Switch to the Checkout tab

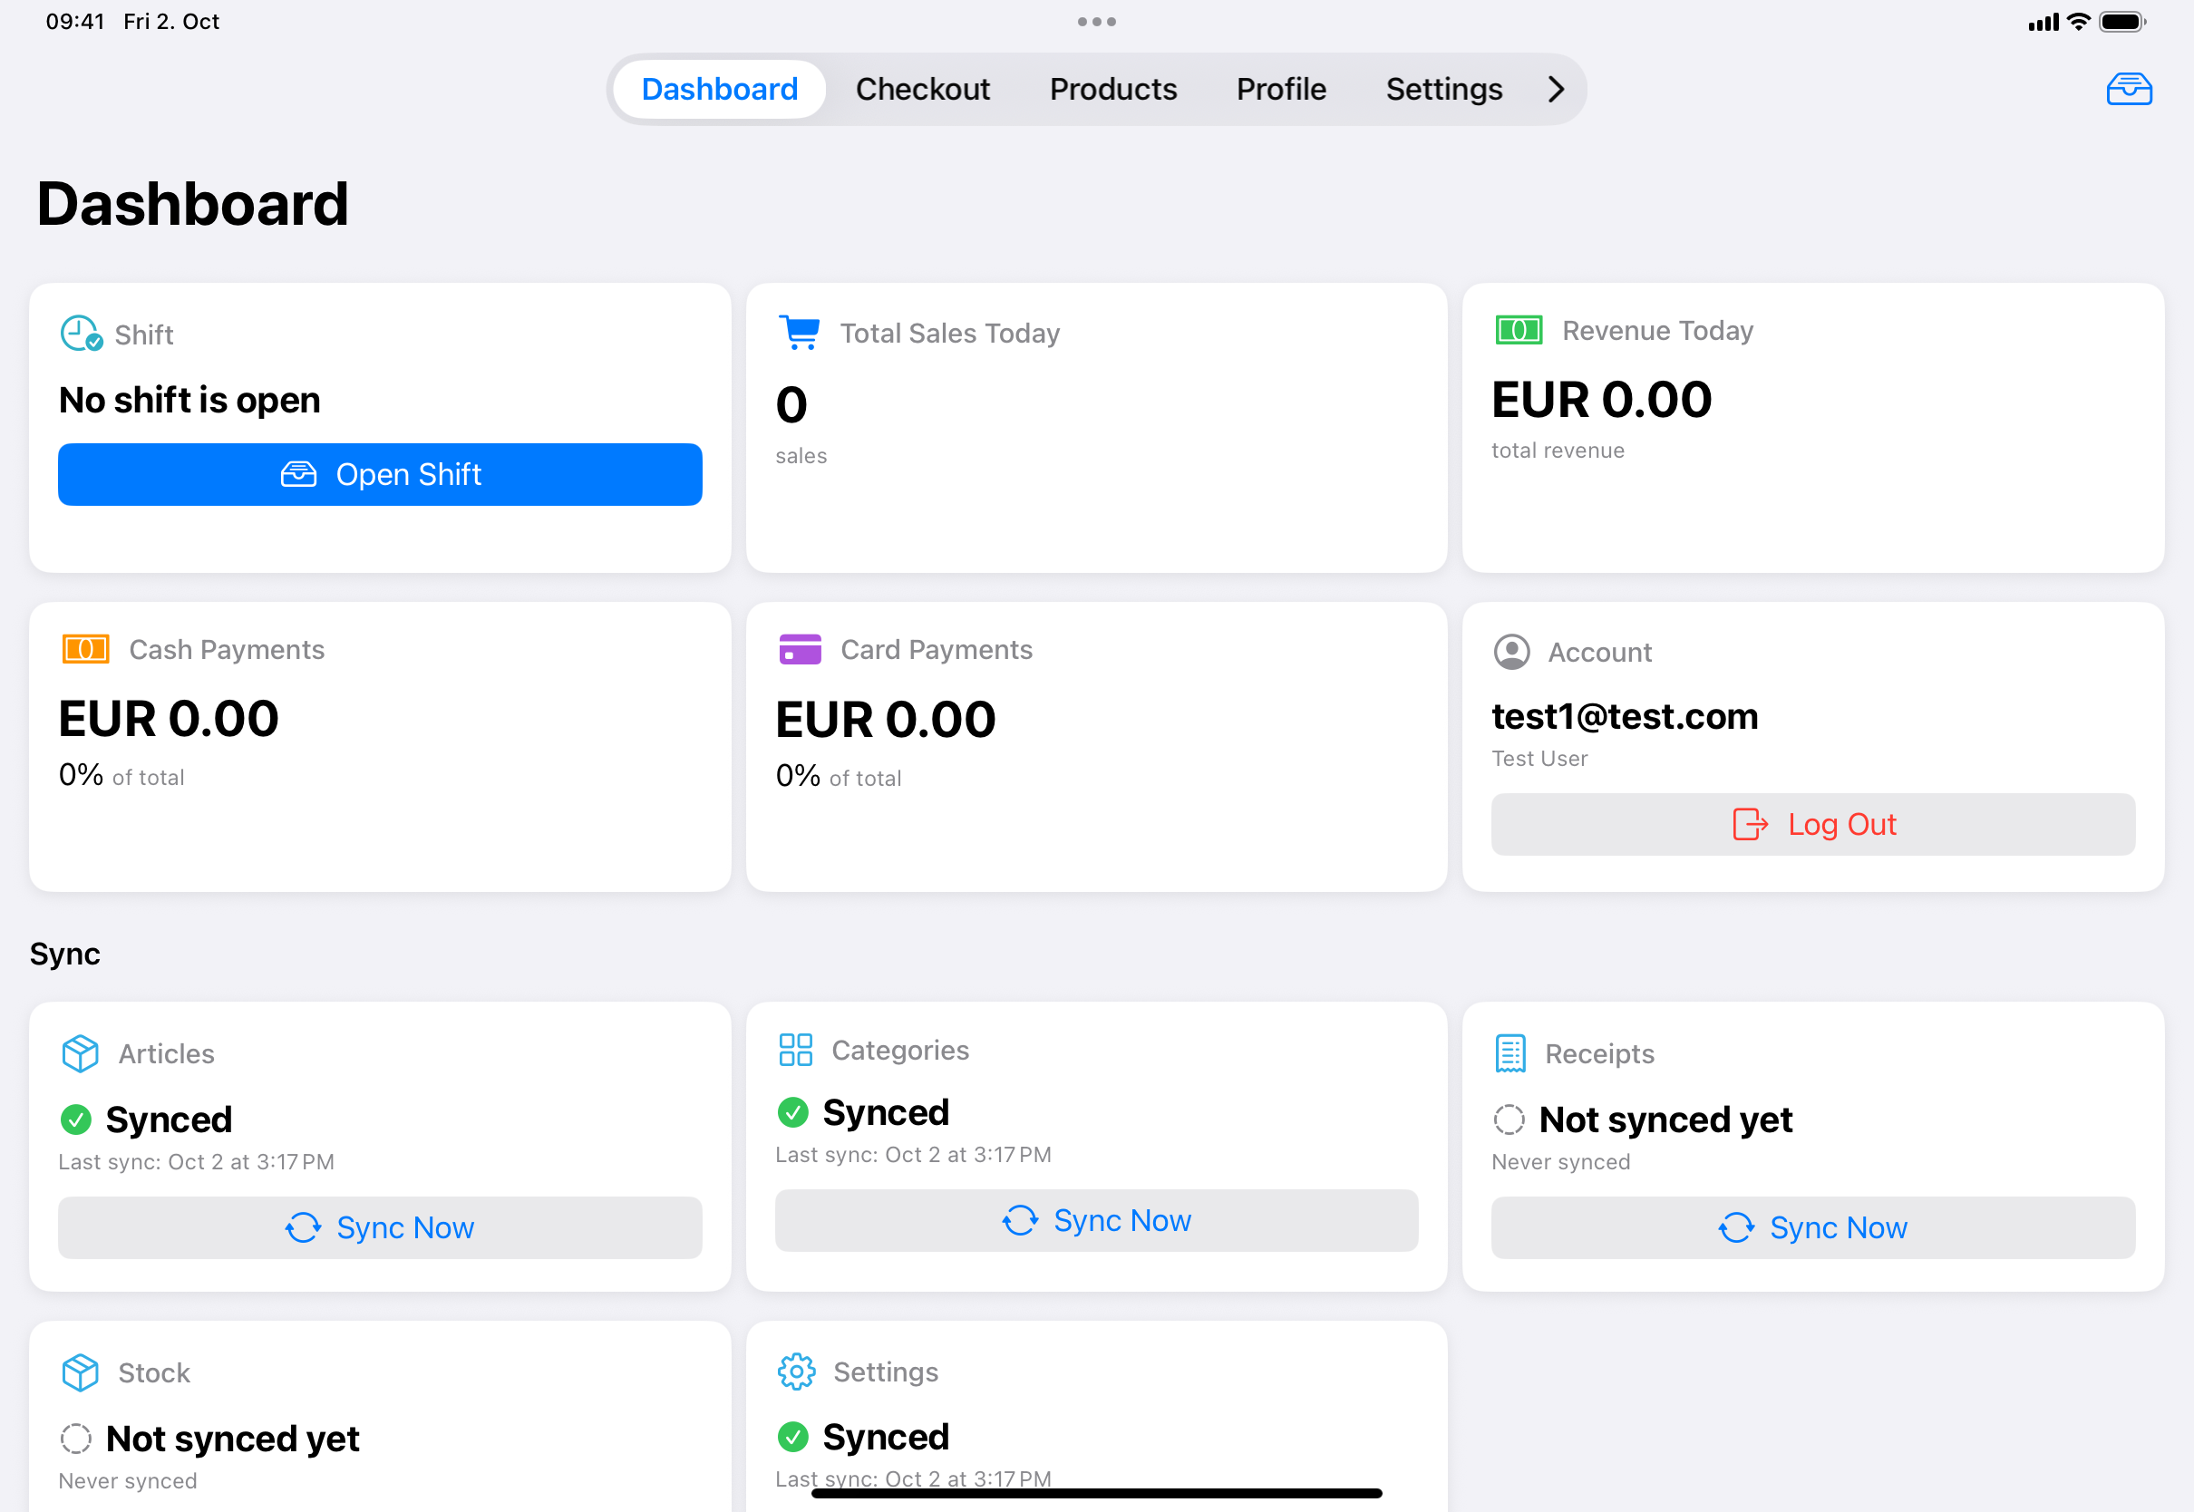tap(922, 89)
